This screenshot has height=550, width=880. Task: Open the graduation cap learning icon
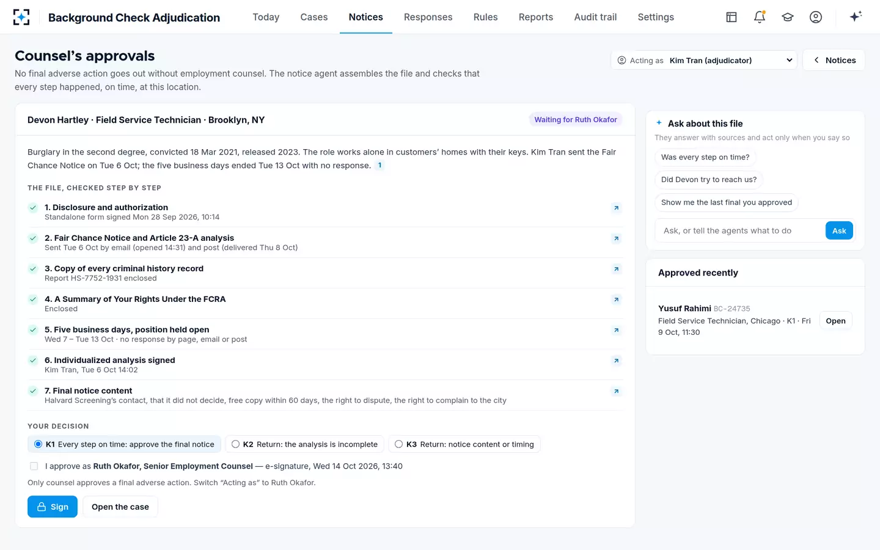(x=788, y=17)
